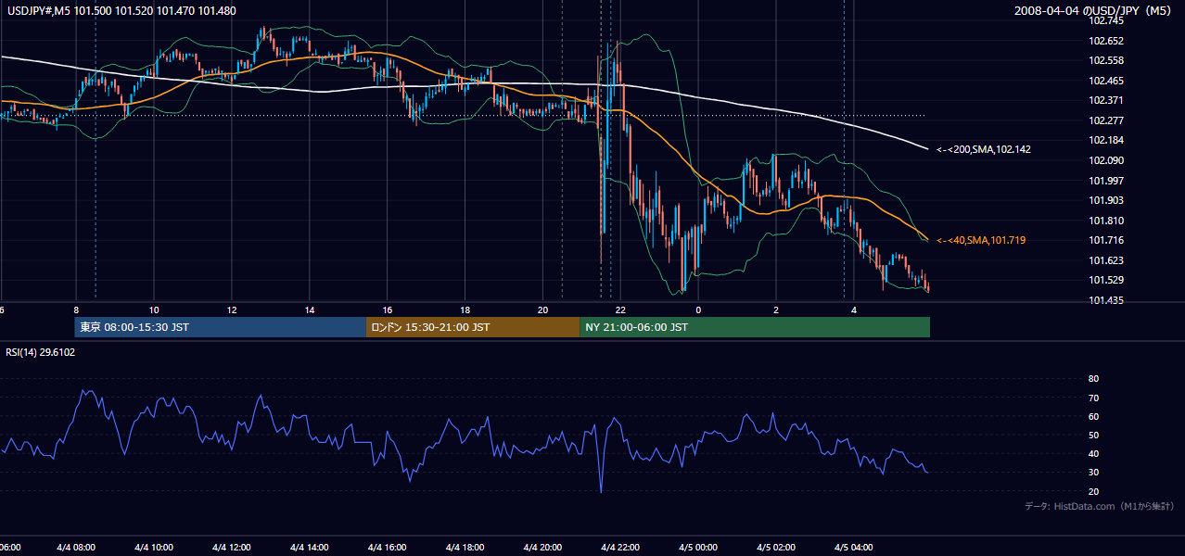Click the 4/4 08:00 time axis label
The height and width of the screenshot is (556, 1185).
[77, 548]
